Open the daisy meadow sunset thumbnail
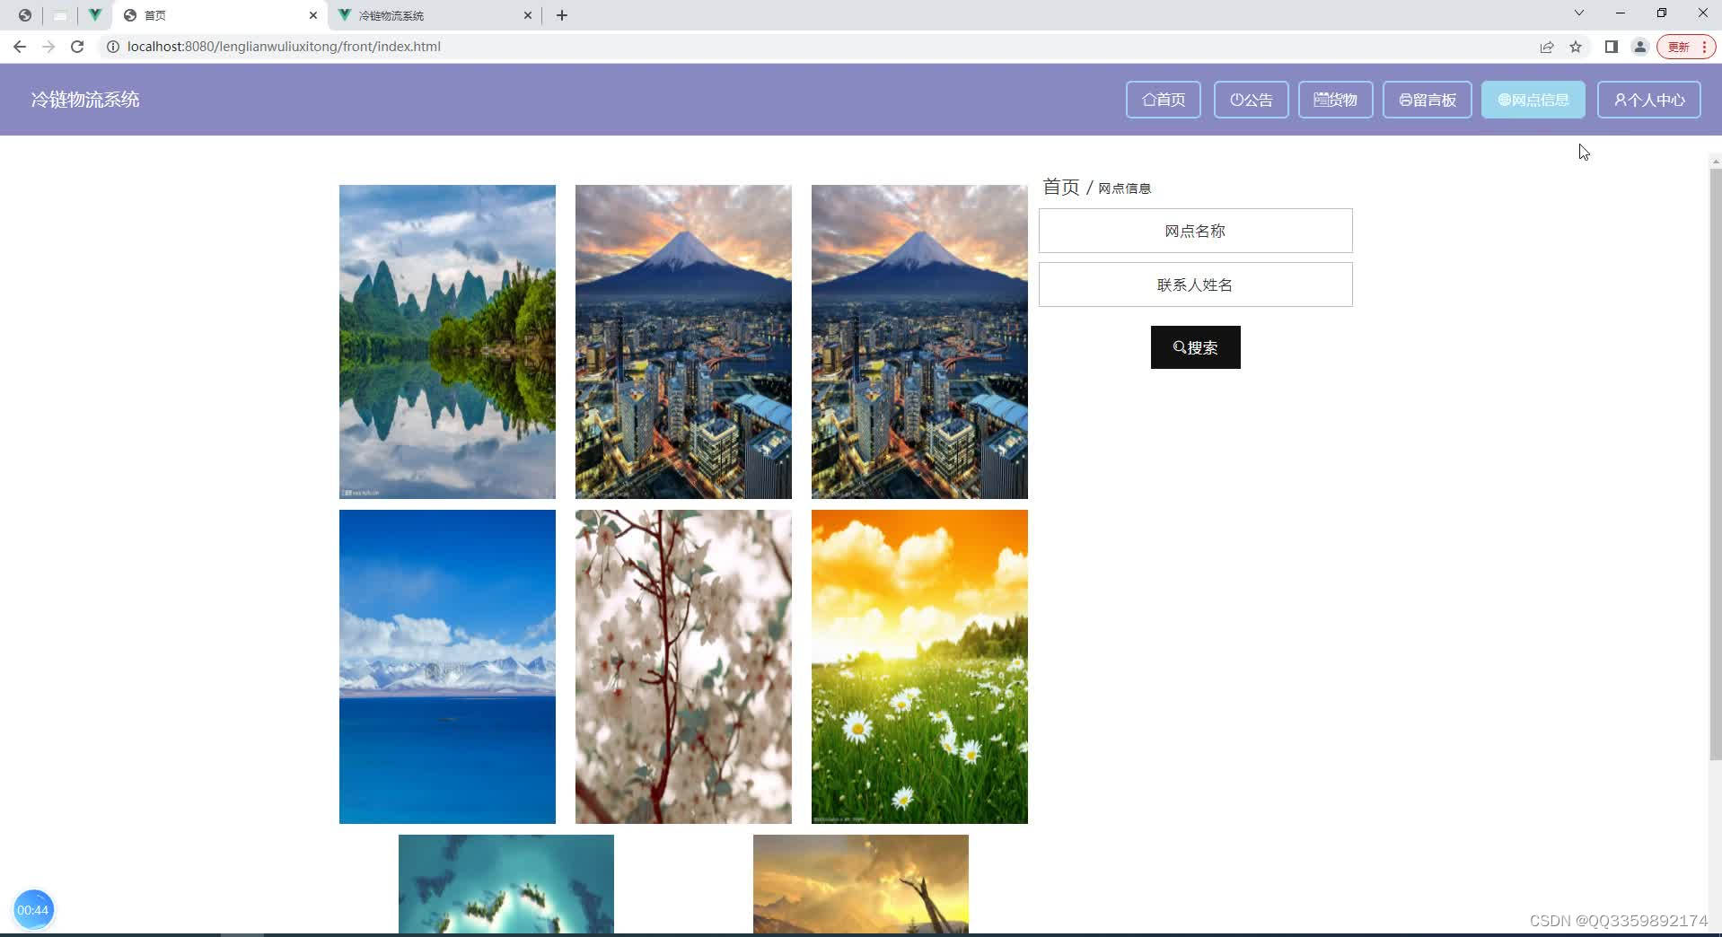The height and width of the screenshot is (937, 1722). tap(919, 667)
